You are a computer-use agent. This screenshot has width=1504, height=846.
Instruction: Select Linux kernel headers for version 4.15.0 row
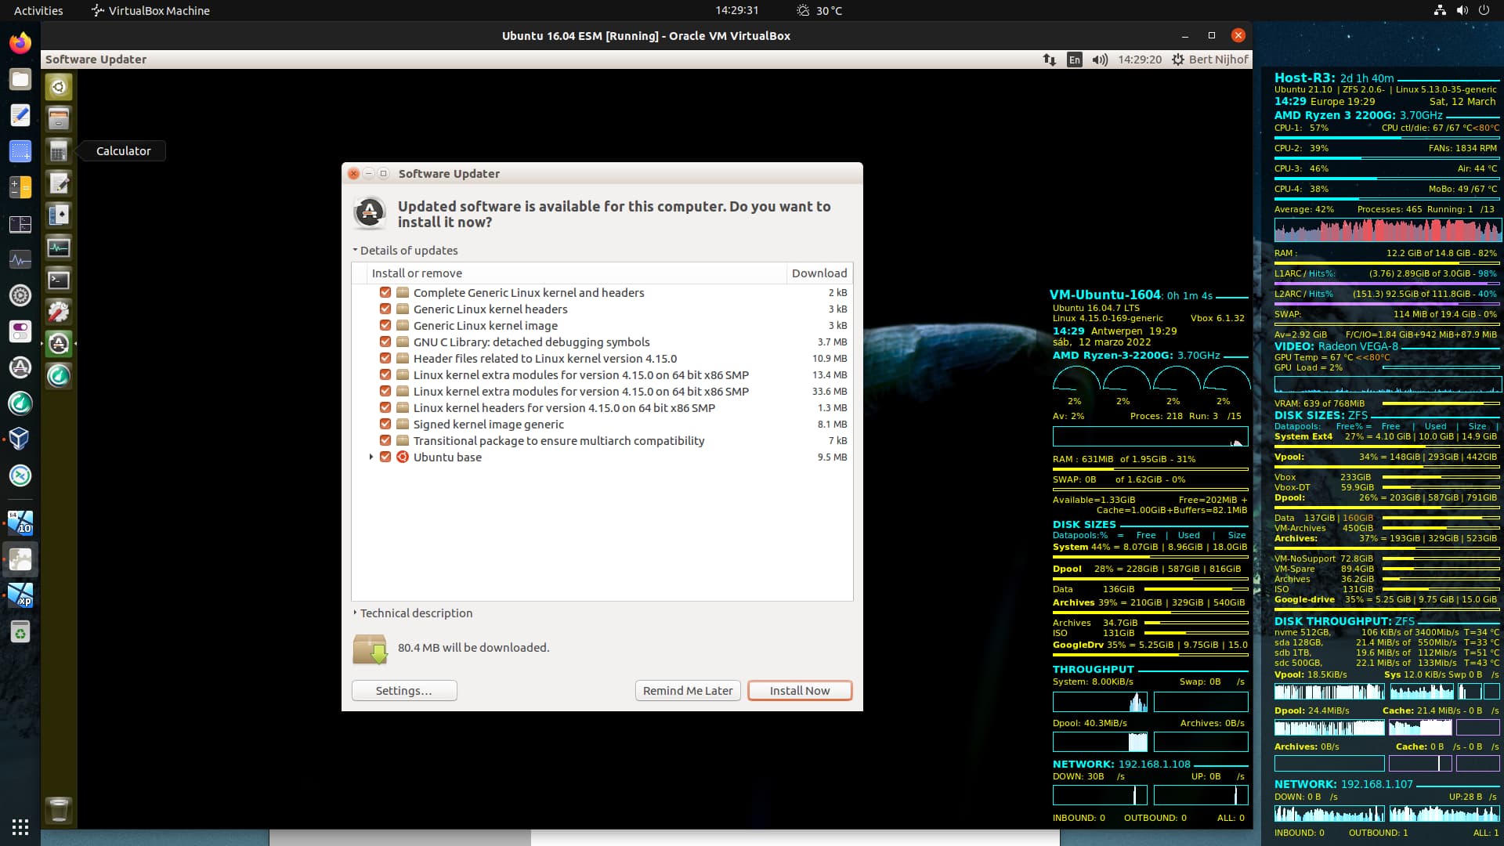602,407
